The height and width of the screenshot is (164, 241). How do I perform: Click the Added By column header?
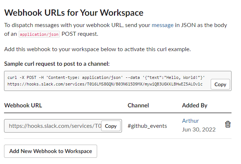(195, 106)
